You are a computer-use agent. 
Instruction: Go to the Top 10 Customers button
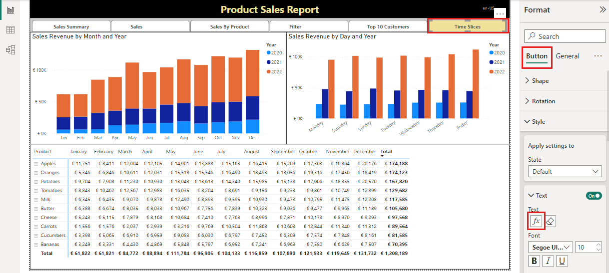pyautogui.click(x=388, y=26)
